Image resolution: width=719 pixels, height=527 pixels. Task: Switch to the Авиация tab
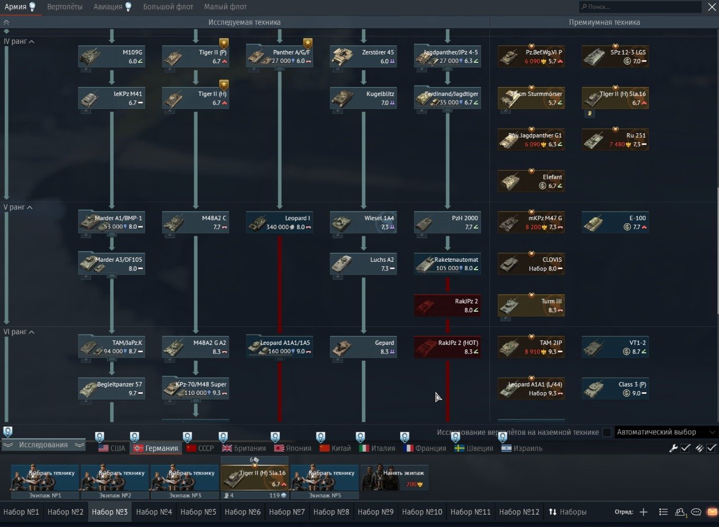(x=110, y=7)
